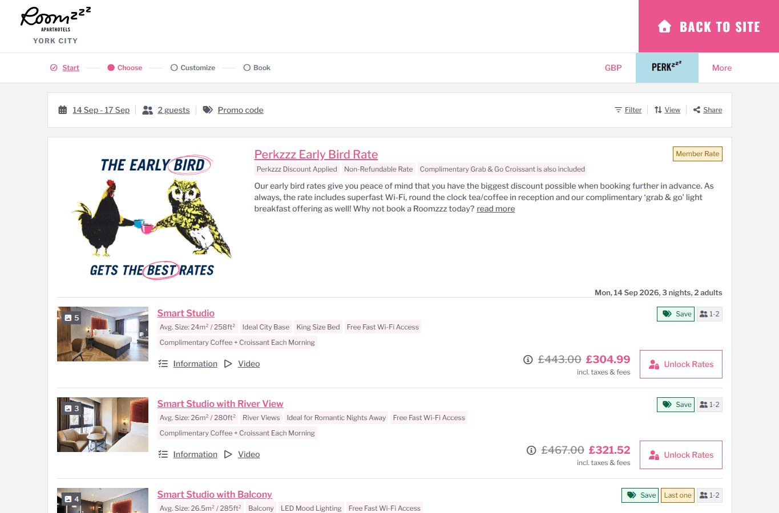Change the 14 Sep - 17 Sep dates
Screen dimensions: 779x513
coord(101,110)
